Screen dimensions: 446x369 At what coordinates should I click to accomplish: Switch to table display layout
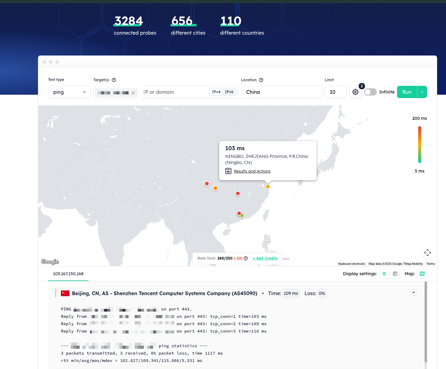(x=395, y=274)
